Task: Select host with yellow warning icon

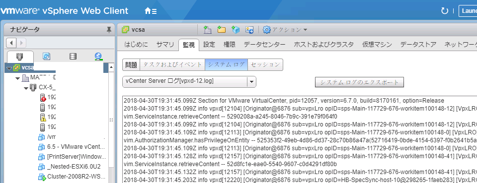Action: point(48,117)
